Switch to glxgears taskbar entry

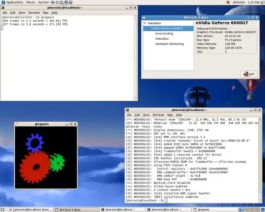pyautogui.click(x=215, y=210)
